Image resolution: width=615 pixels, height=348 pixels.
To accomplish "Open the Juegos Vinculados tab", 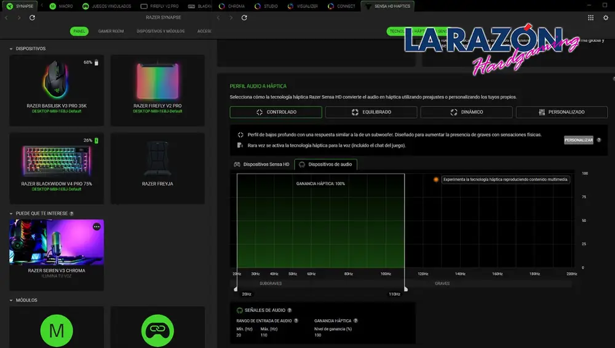I will click(x=106, y=6).
